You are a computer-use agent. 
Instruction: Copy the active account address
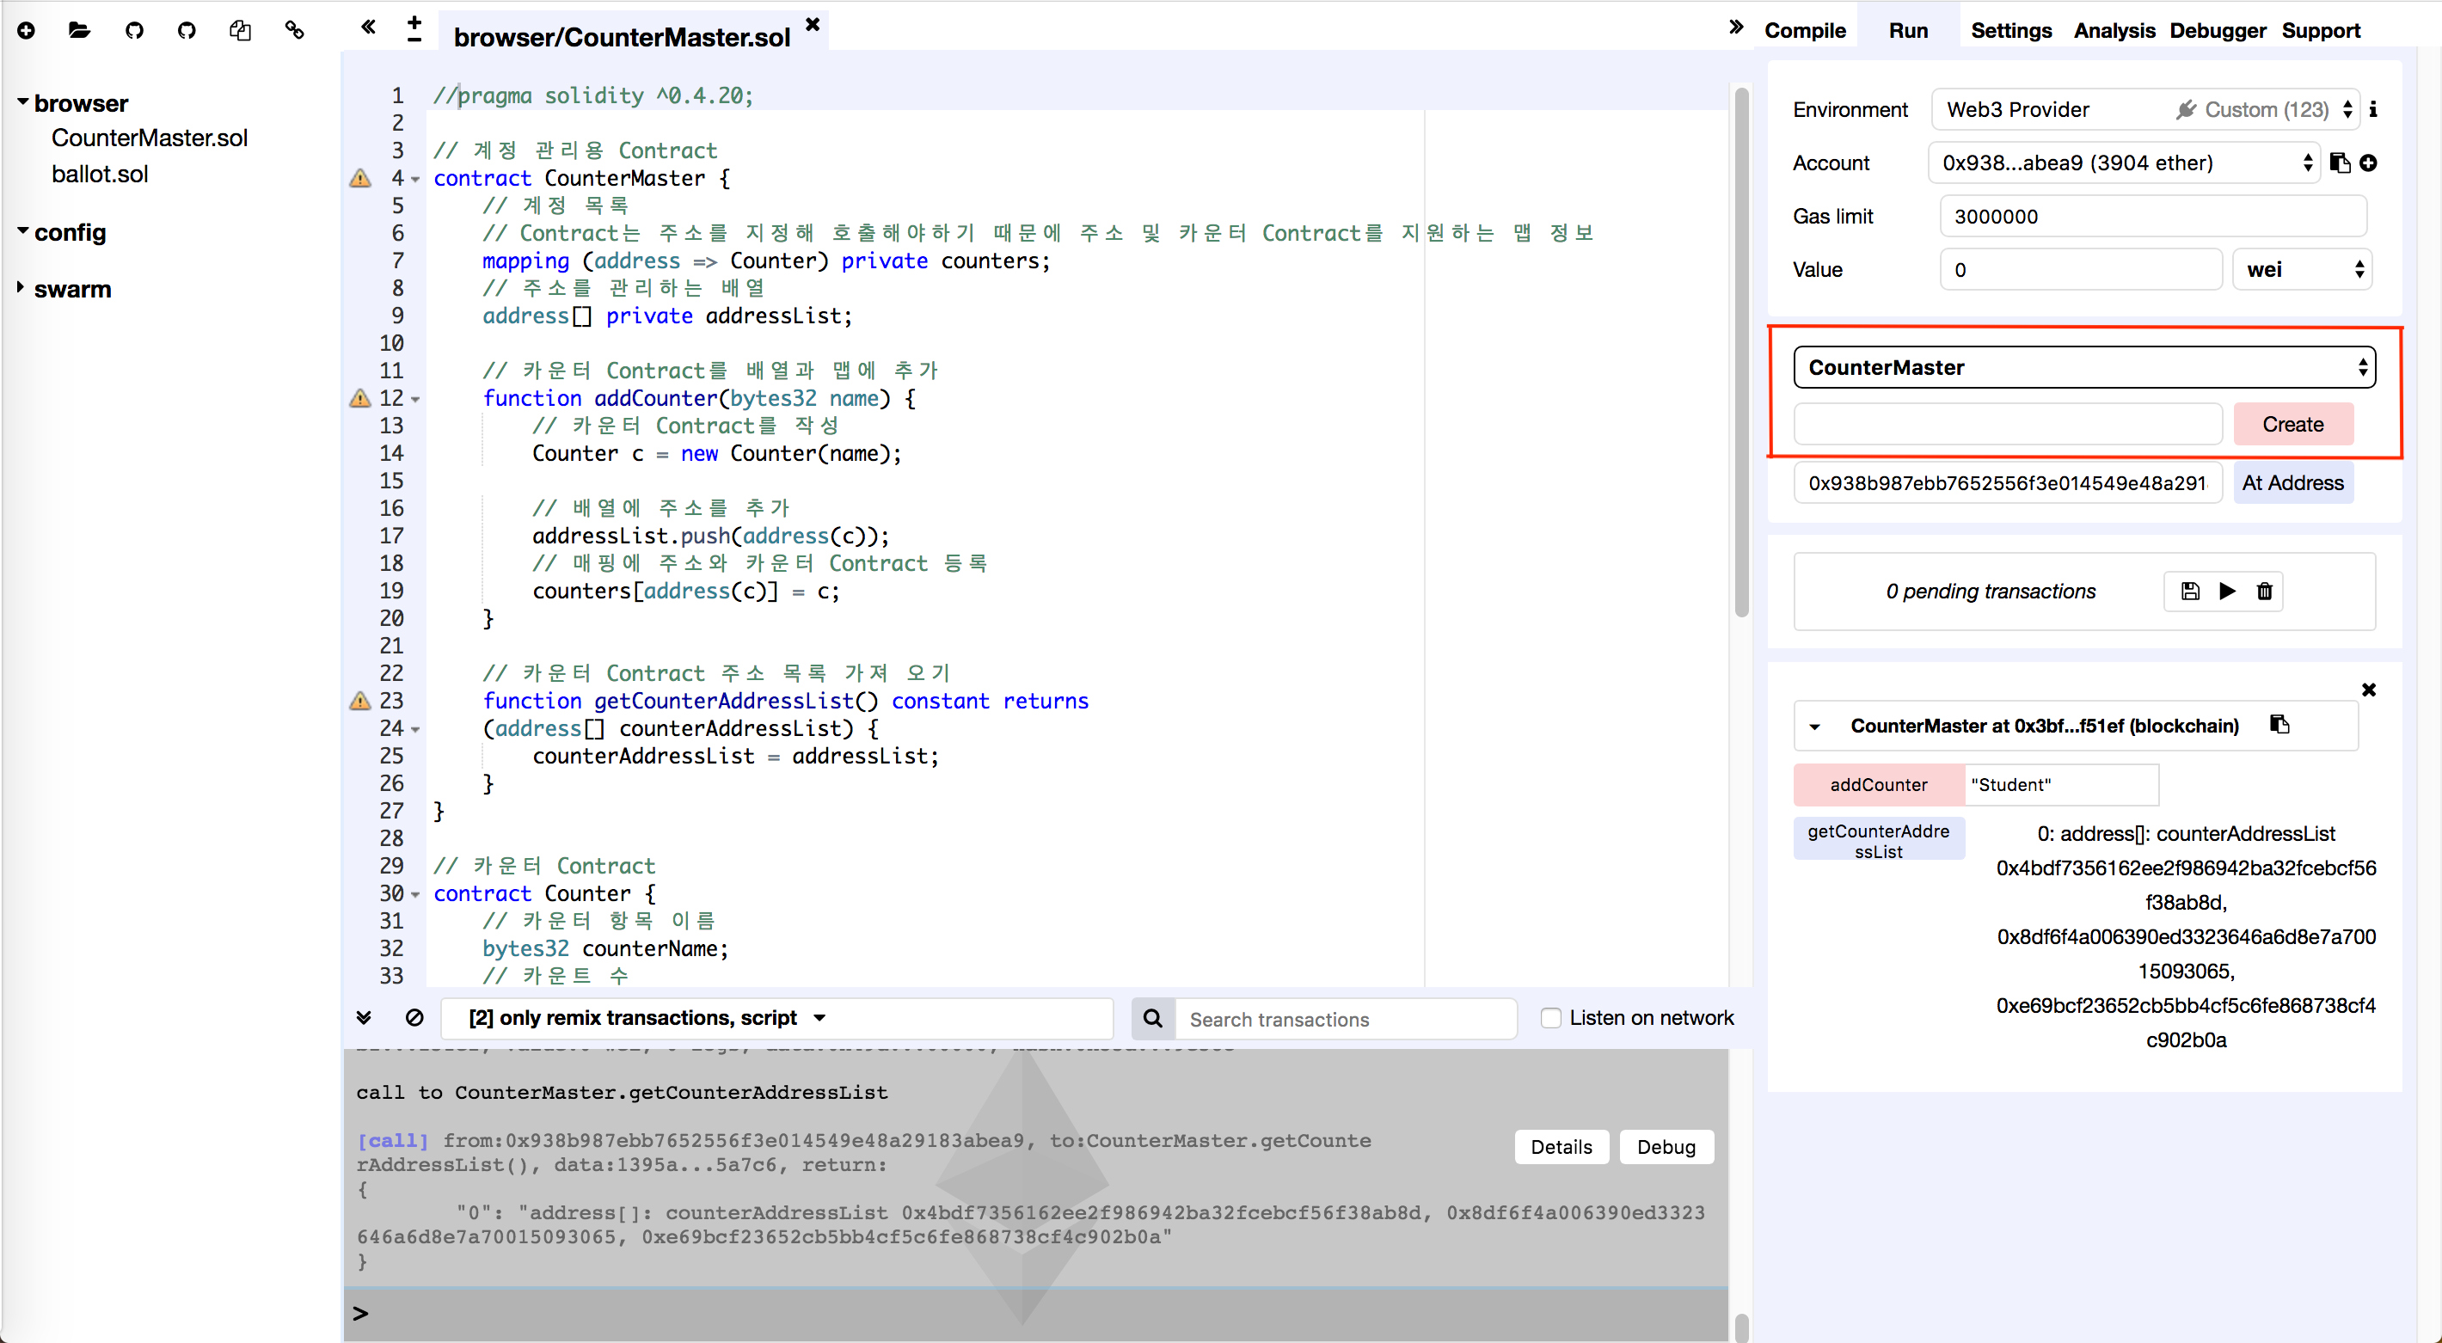click(2338, 162)
